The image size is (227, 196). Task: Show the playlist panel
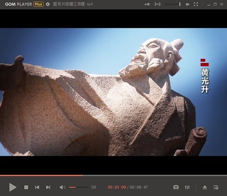[216, 187]
